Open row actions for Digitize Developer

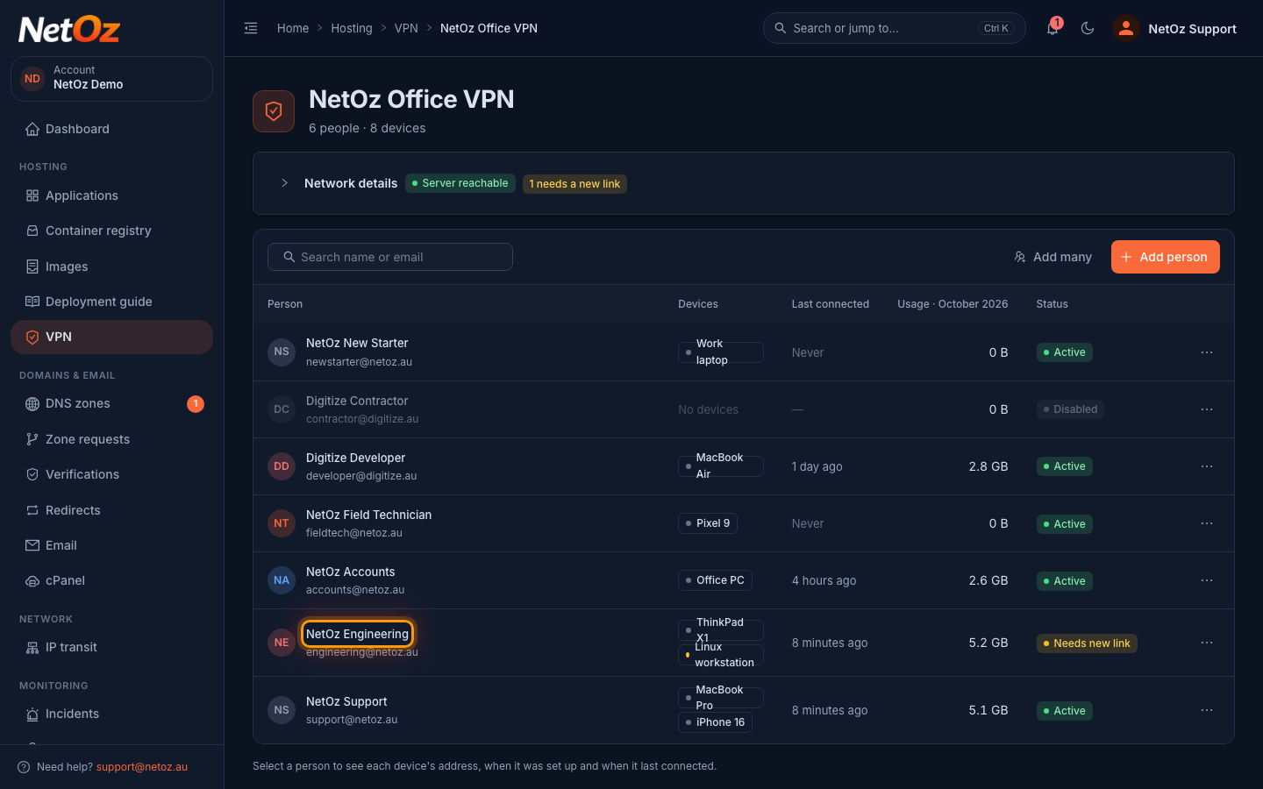pyautogui.click(x=1207, y=466)
